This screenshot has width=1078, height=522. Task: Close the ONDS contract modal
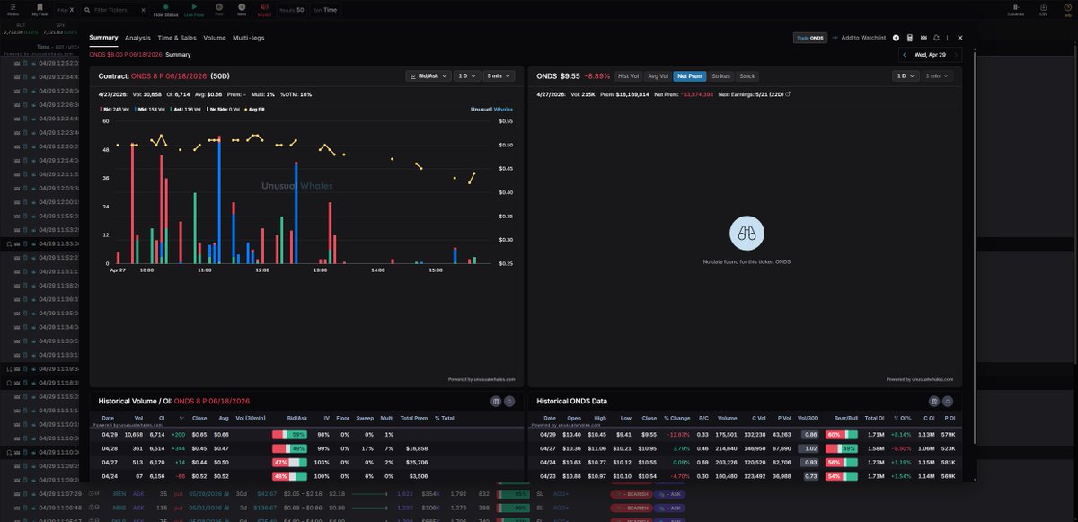960,38
